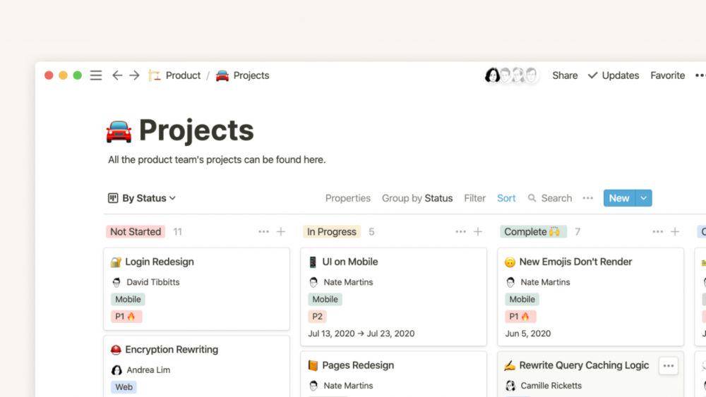
Task: Expand the New button dropdown arrow
Action: [643, 198]
